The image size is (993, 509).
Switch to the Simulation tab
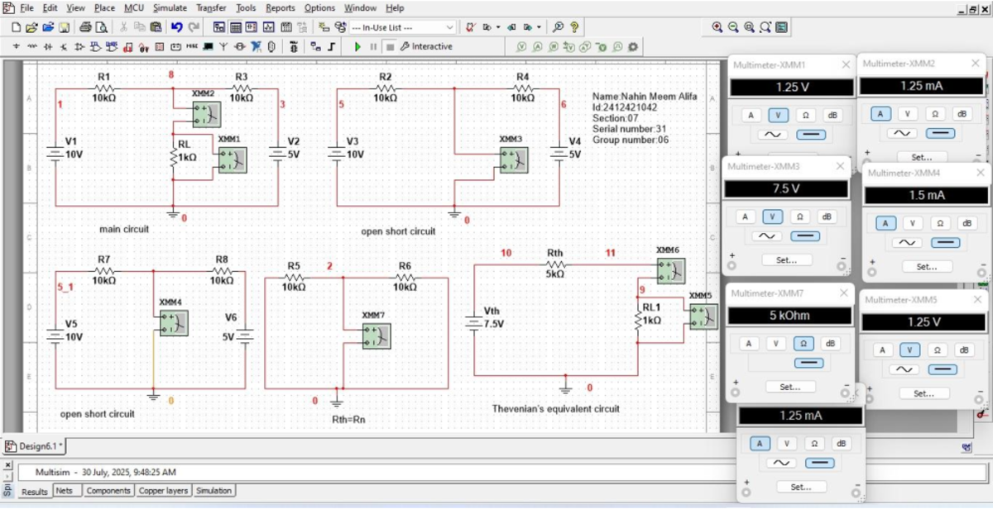(x=214, y=490)
